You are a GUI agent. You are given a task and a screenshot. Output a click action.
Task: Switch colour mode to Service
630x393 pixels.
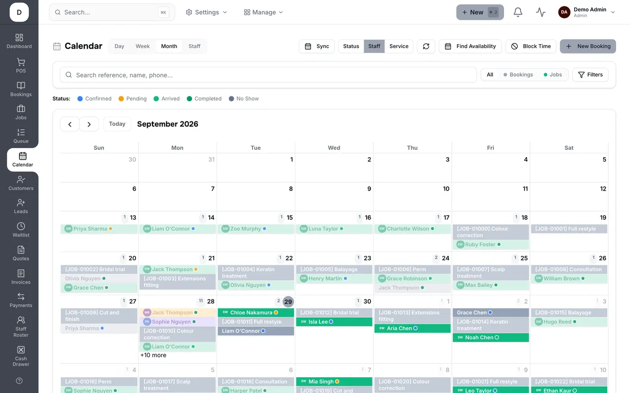(x=399, y=46)
